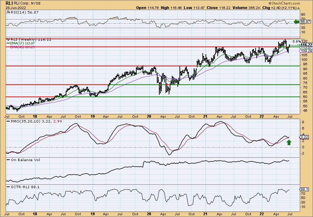Click the RLI ticker symbol in the header
This screenshot has width=313, height=217.
[x=9, y=3]
